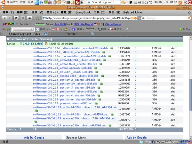This screenshot has height=144, width=192.
Task: Click the red power button in top panel
Action: [189, 2]
